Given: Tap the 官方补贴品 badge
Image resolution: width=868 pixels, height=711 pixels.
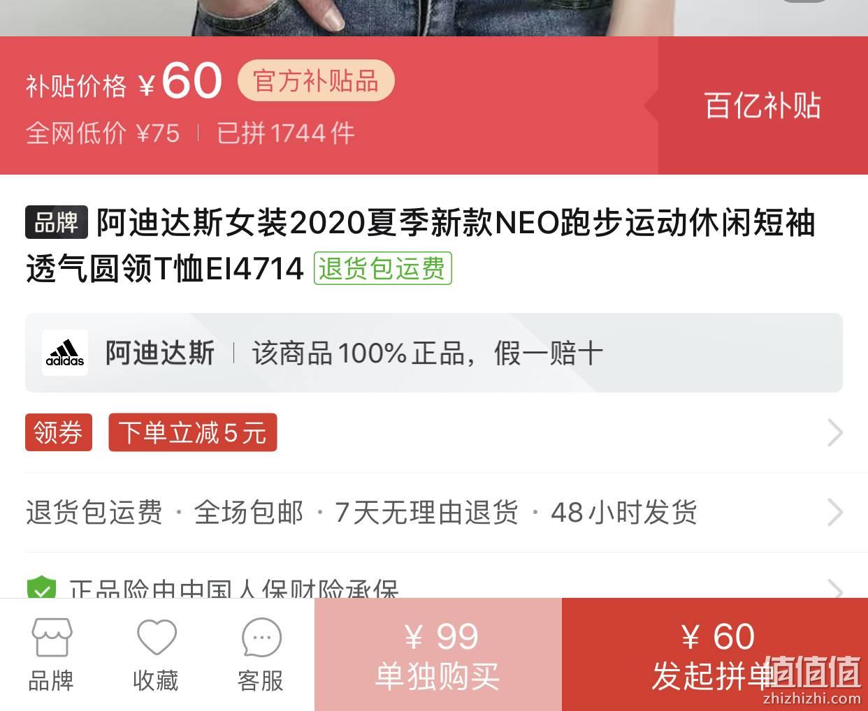Looking at the screenshot, I should click(x=316, y=81).
